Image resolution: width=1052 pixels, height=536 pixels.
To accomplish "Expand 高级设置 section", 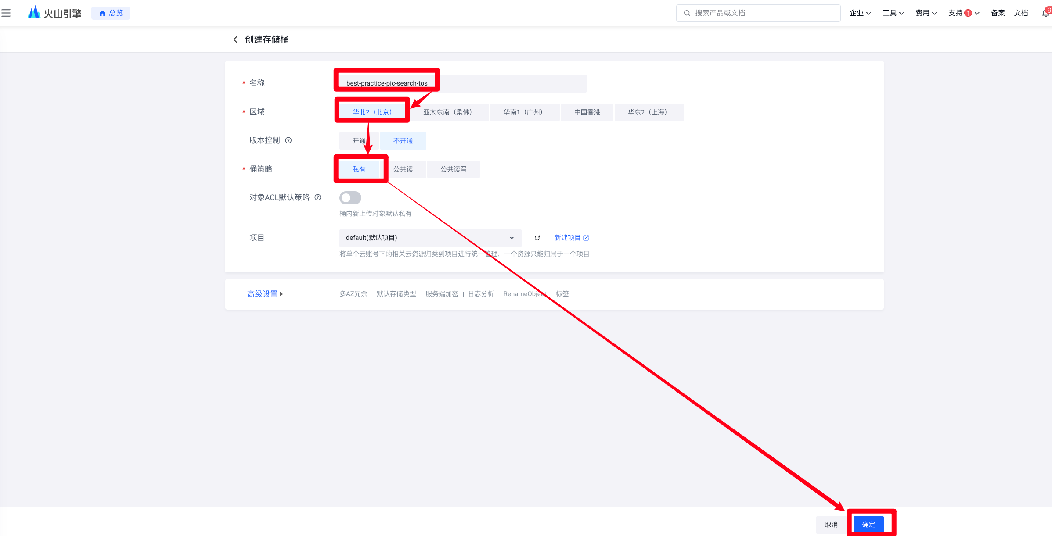I will click(265, 294).
